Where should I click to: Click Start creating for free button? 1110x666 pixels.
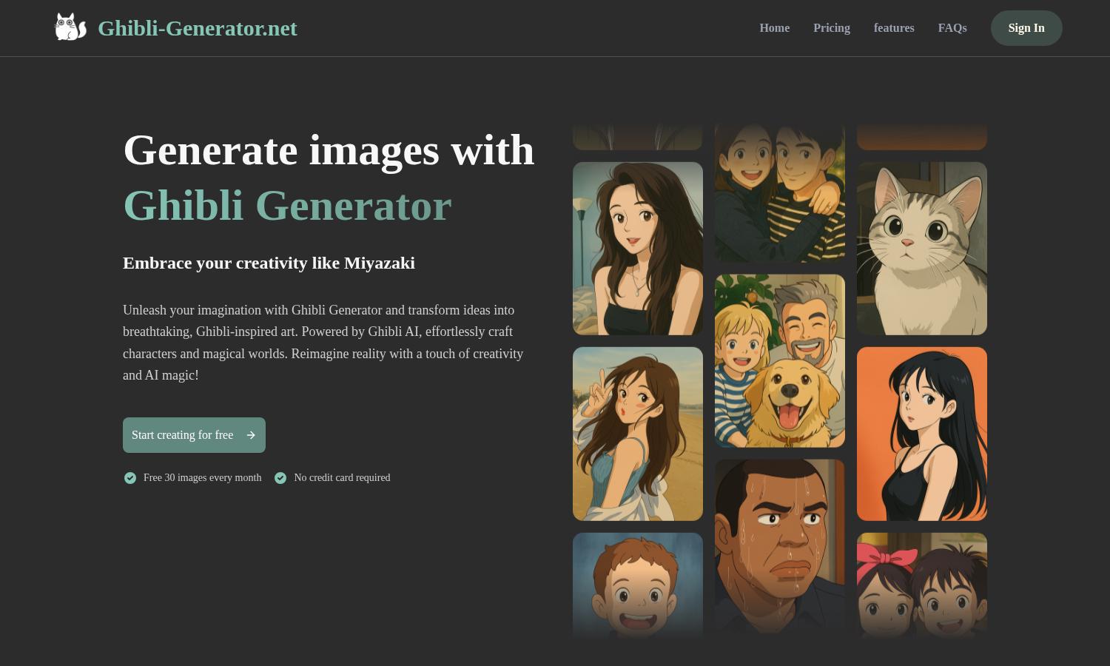(x=194, y=435)
